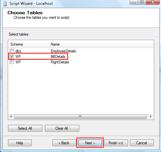Viewport: 161px width, 152px height.
Task: Select the EmployeeDetails table row name
Action: point(63,51)
